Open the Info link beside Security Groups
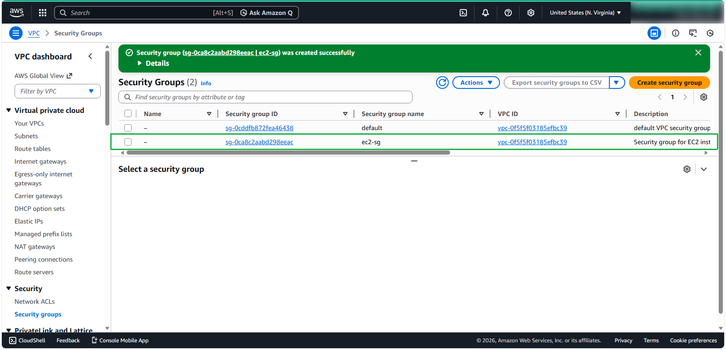The image size is (726, 350). pyautogui.click(x=206, y=83)
